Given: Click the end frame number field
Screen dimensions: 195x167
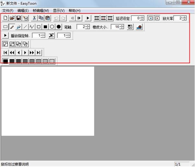Looking at the screenshot, I should (x=62, y=35).
